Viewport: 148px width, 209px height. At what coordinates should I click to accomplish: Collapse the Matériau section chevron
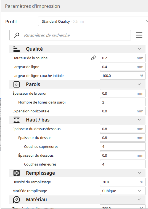139,200
